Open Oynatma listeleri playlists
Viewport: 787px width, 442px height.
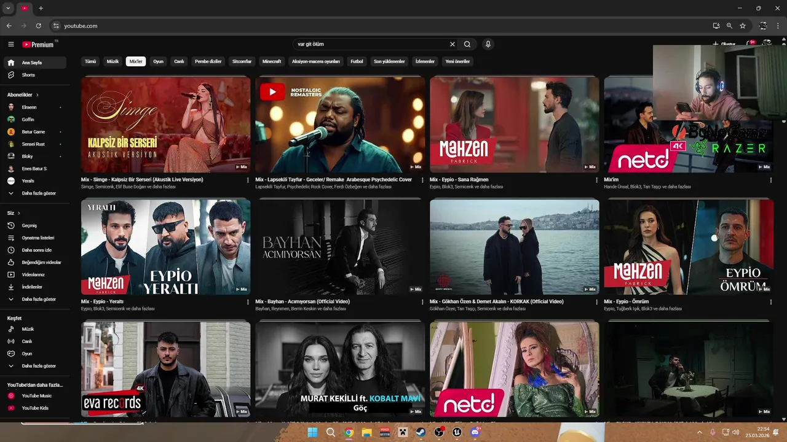tap(36, 238)
